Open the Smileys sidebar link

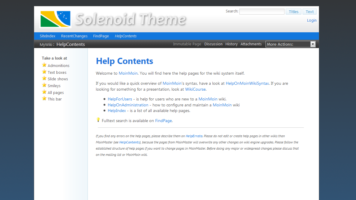pos(54,86)
